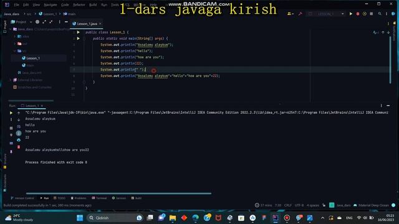This screenshot has height=224, width=399.
Task: Expand the .idea folder
Action: (x=15, y=37)
